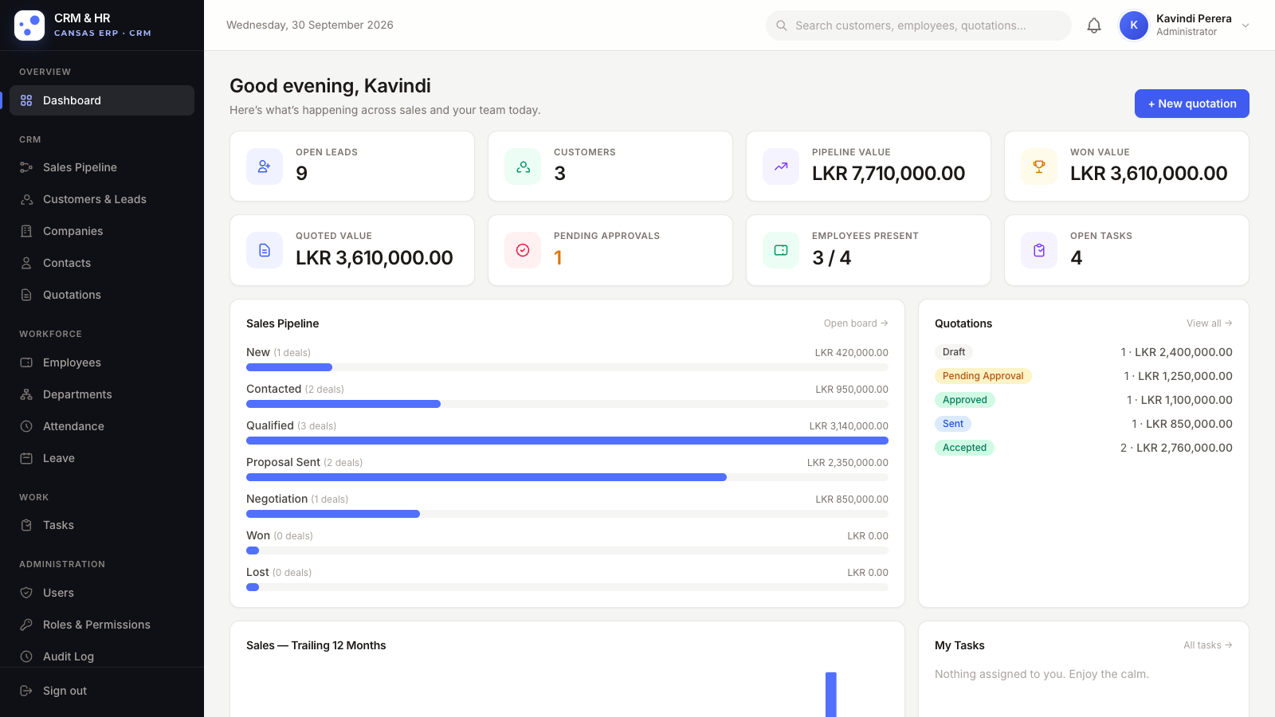Click the Open Leads card icon
The image size is (1275, 717).
[x=265, y=167]
